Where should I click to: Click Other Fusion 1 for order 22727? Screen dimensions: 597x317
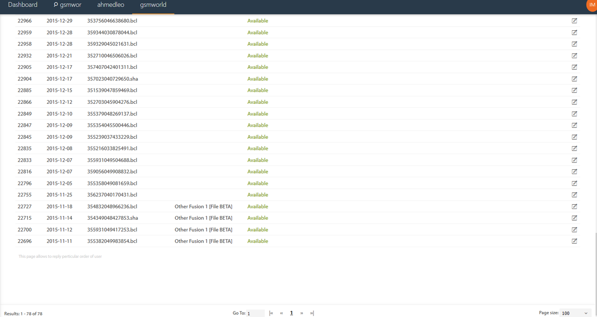click(x=203, y=206)
